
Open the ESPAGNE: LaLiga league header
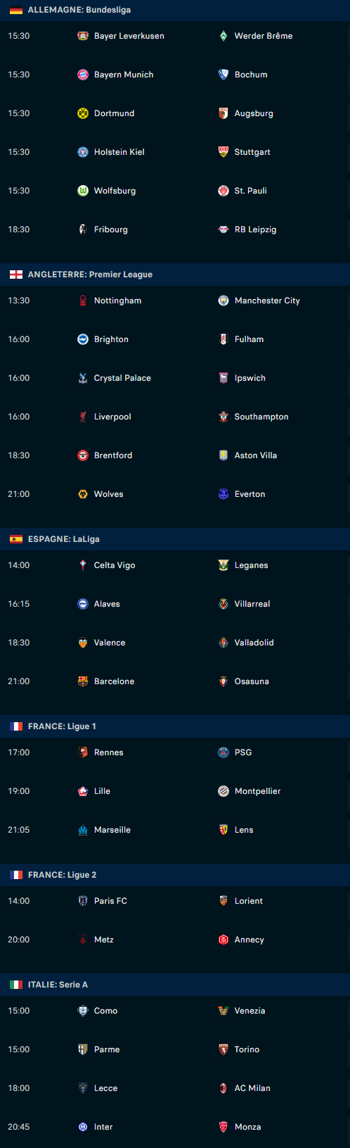175,539
